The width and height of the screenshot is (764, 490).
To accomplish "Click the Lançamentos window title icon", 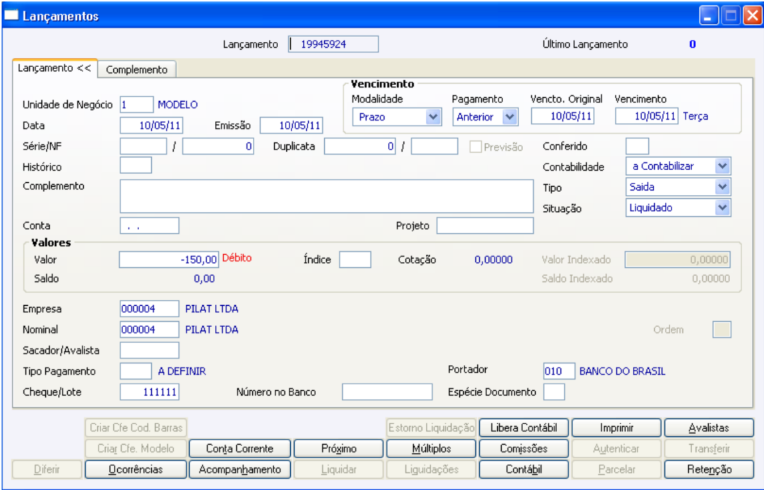I will (x=11, y=15).
